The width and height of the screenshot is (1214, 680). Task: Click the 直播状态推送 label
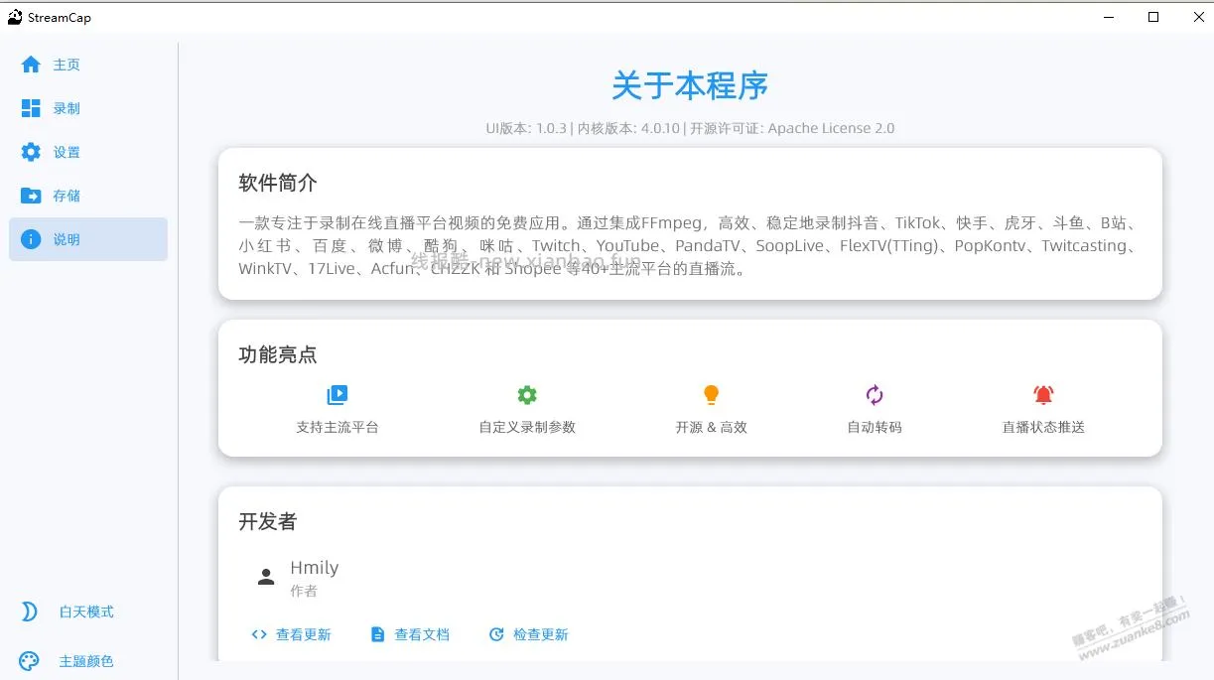coord(1043,427)
